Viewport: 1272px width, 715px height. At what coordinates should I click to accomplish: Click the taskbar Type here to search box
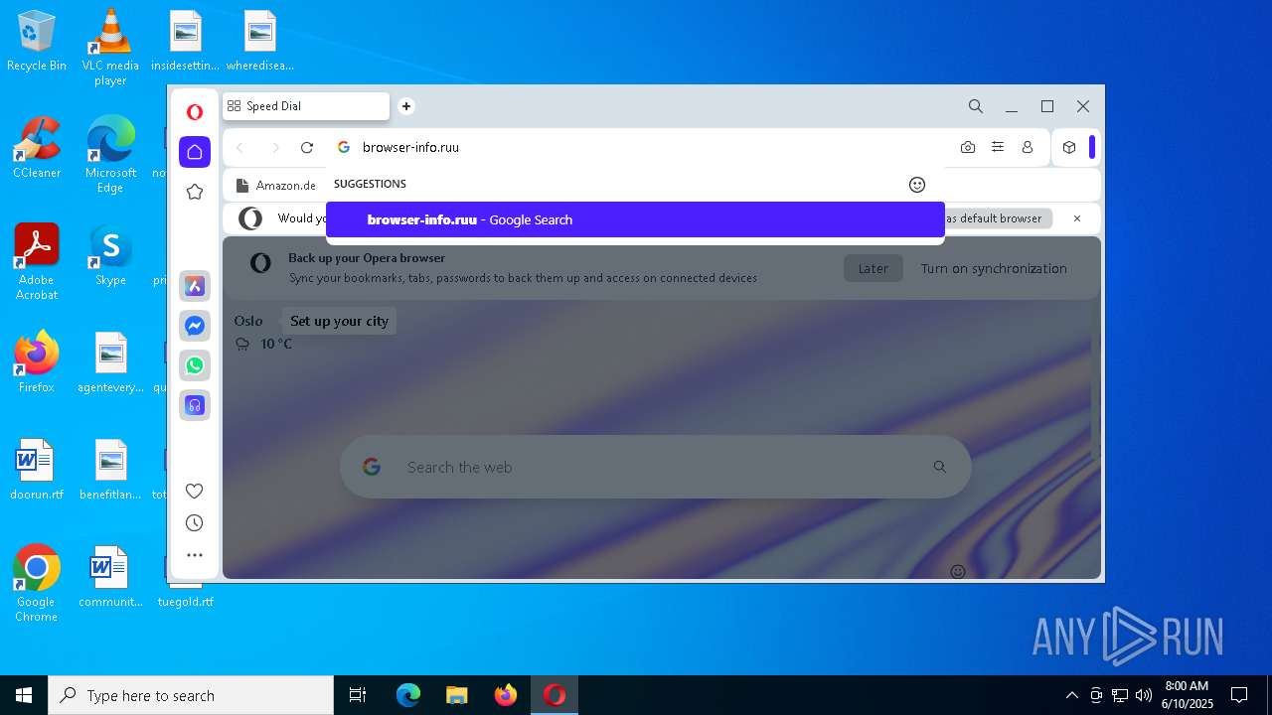point(191,695)
